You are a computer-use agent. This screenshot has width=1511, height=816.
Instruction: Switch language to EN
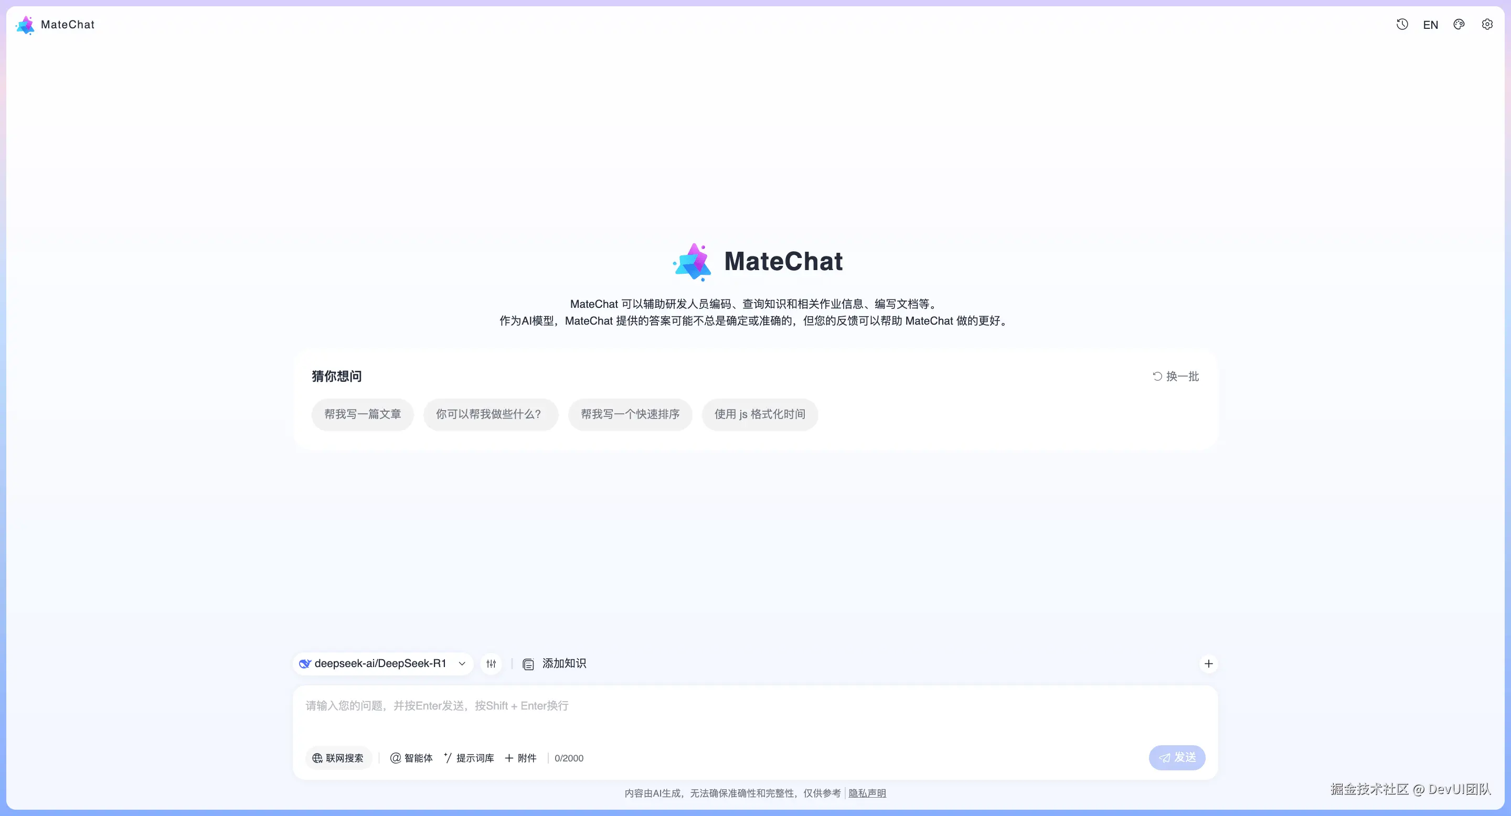(x=1430, y=25)
